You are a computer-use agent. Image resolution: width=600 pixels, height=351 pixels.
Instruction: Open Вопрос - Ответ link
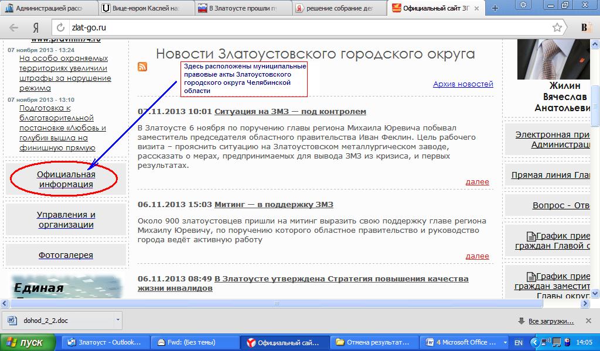(x=561, y=205)
